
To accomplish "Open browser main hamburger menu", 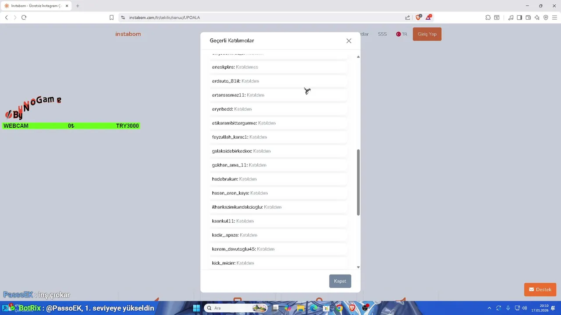I will pyautogui.click(x=554, y=17).
